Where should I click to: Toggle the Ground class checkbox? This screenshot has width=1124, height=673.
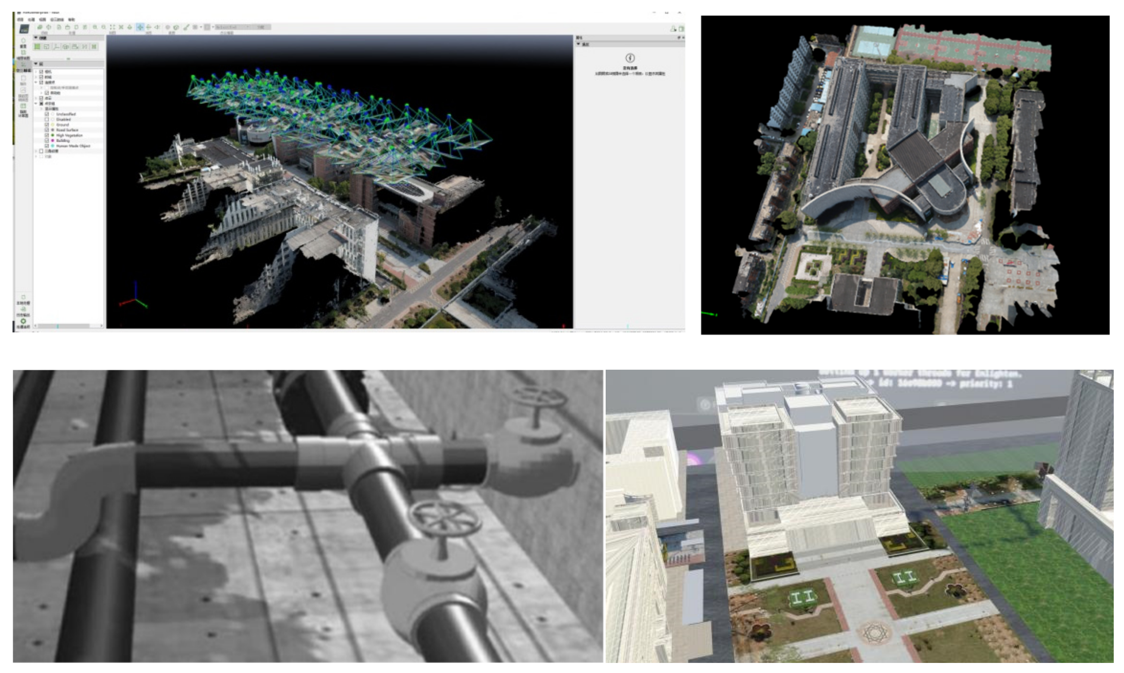coord(47,125)
